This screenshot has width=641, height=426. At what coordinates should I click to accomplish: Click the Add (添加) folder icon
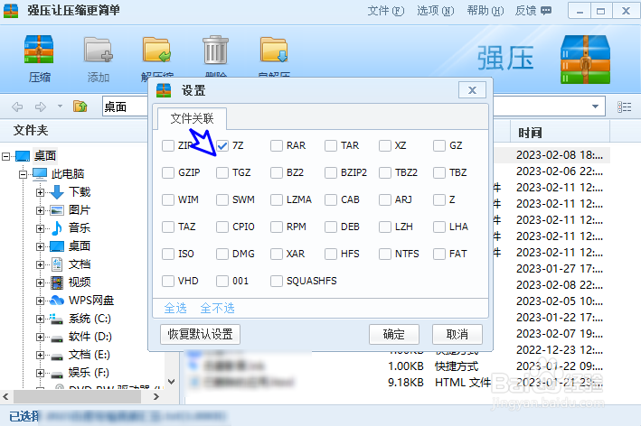tap(99, 50)
